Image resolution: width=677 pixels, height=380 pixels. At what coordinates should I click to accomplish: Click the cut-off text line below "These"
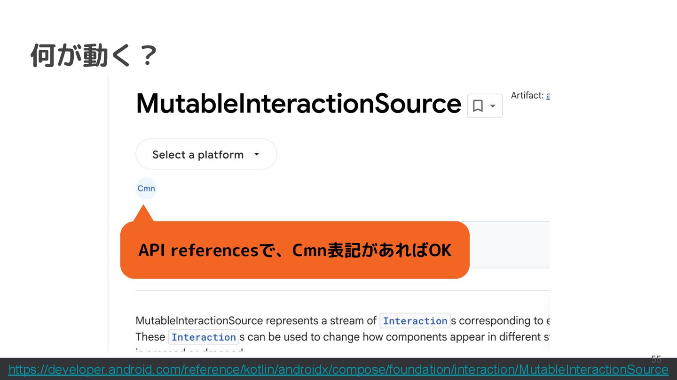point(189,350)
